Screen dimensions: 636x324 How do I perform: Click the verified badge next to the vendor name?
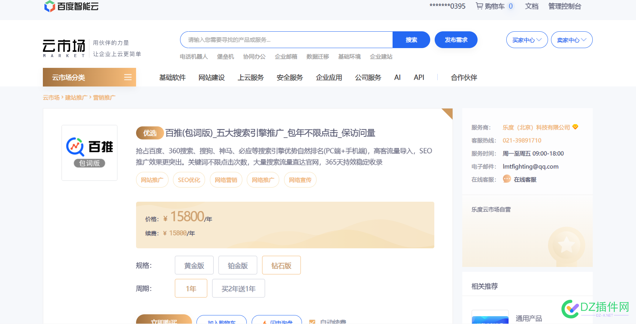575,127
